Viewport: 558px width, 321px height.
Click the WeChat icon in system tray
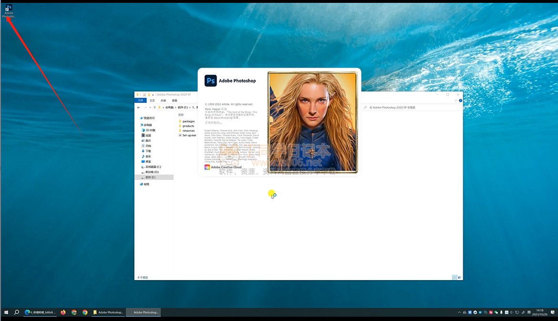click(x=496, y=312)
